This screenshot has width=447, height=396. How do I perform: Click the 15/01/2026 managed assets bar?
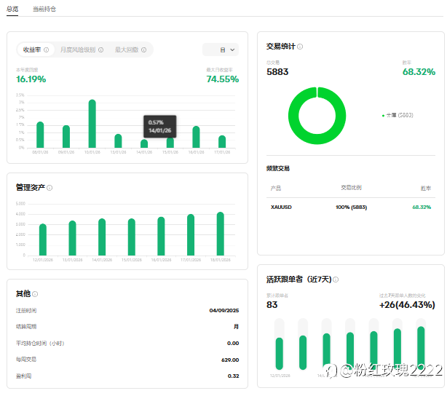132,237
